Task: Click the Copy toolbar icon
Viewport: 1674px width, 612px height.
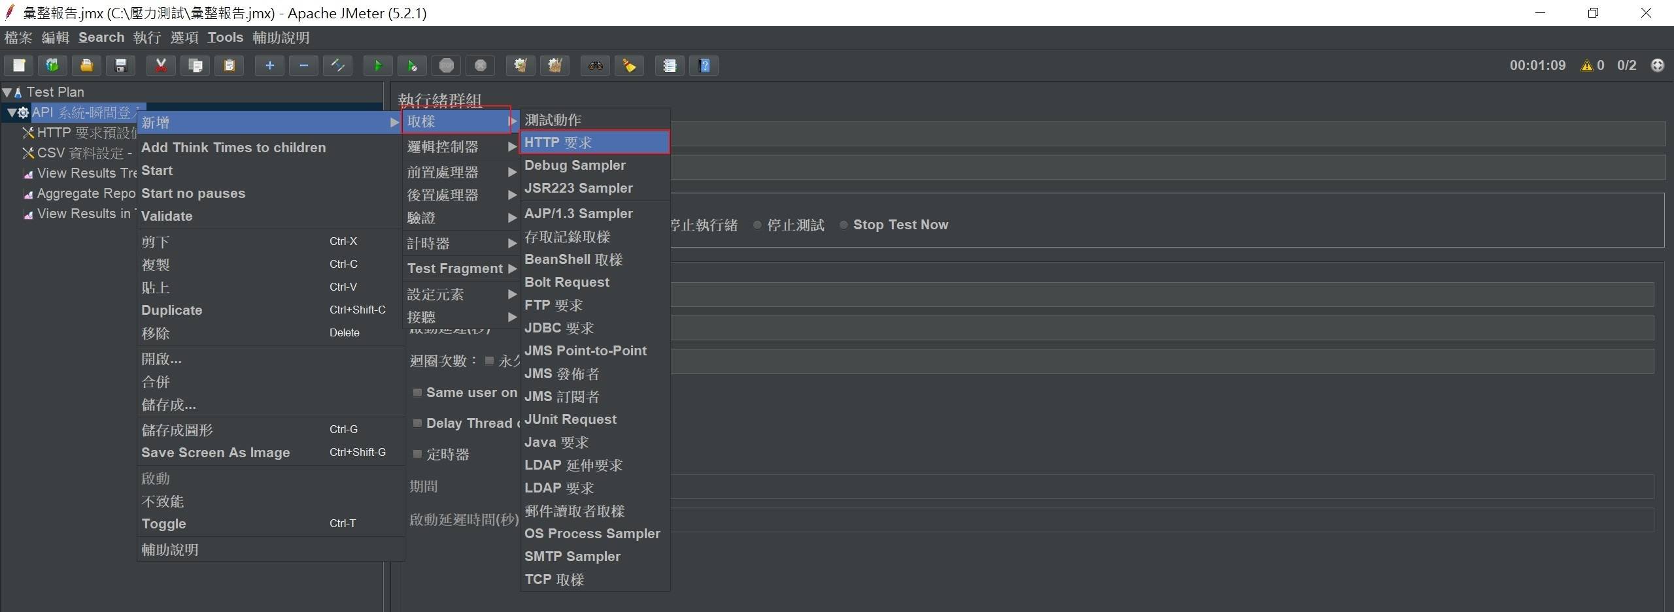Action: pyautogui.click(x=195, y=65)
